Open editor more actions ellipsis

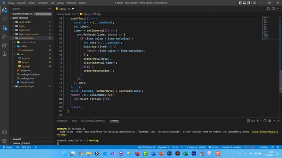278,9
